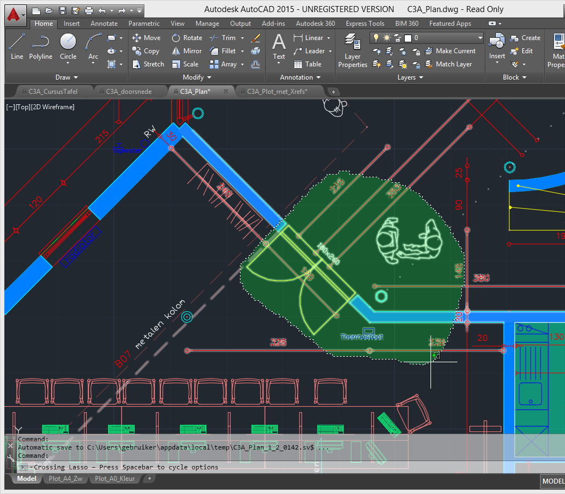
Task: Expand the Layers panel
Action: coord(410,77)
